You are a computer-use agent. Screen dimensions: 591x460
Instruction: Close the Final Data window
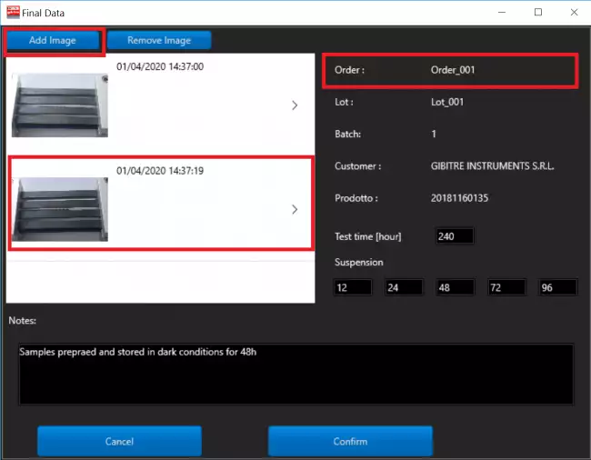572,13
